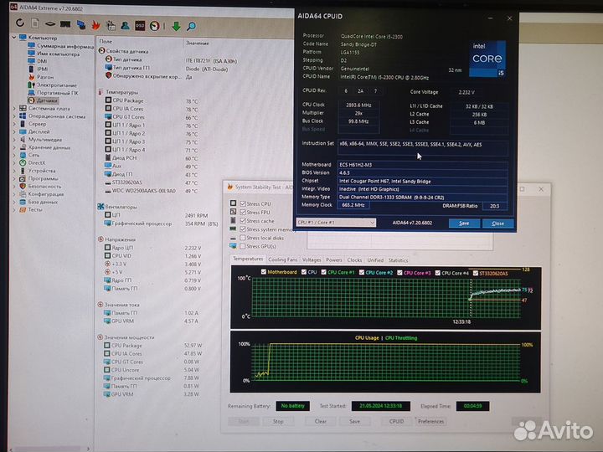Click the flat chip icon in toolbar
603x452 pixels.
tap(50, 23)
